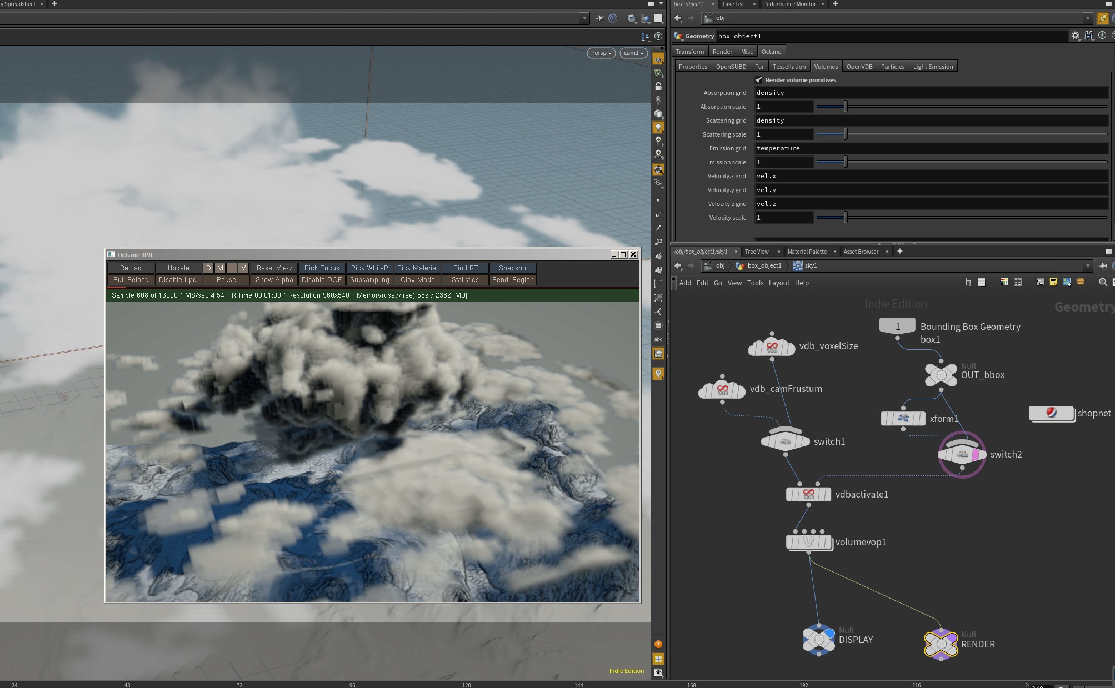The image size is (1115, 688).
Task: Toggle Render volume primitives checkbox
Action: pos(759,80)
